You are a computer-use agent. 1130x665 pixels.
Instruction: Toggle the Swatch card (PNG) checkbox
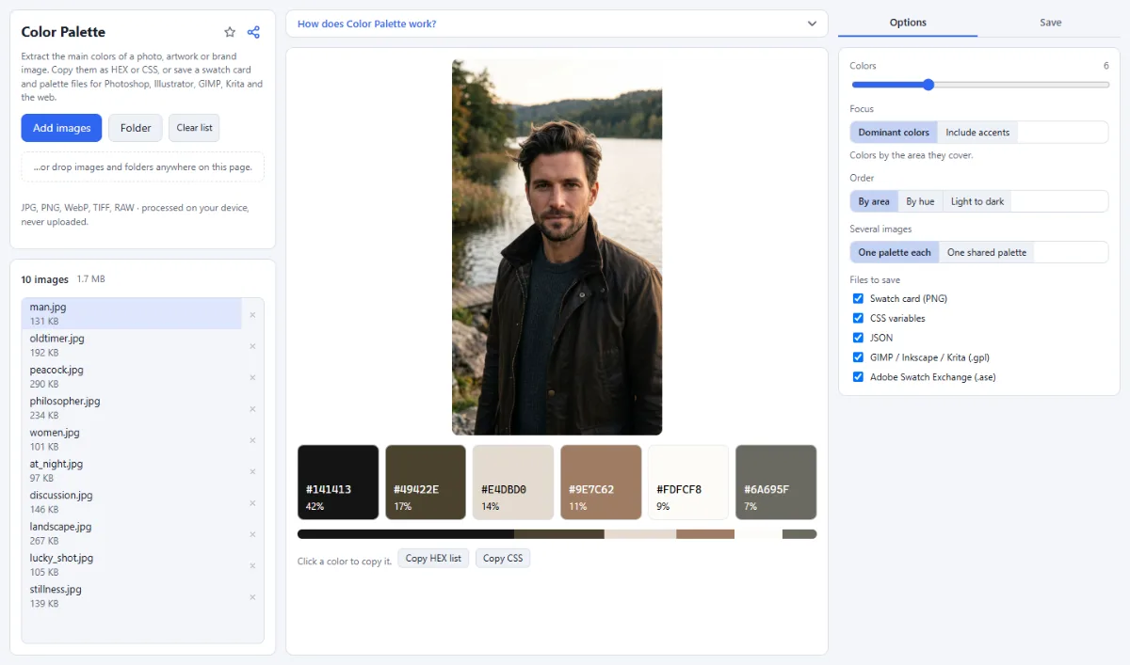pos(858,298)
